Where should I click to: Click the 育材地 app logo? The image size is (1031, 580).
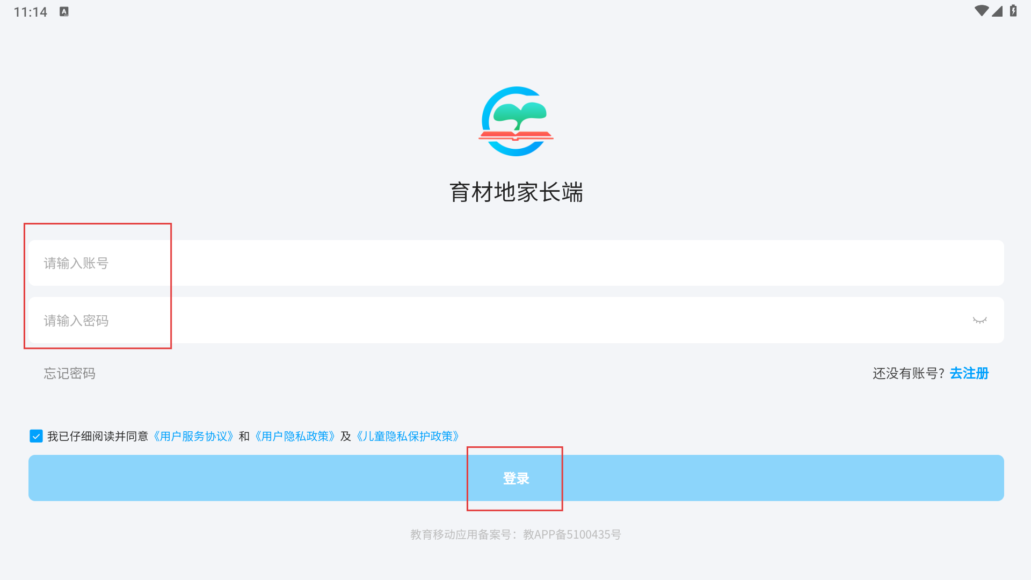(515, 121)
